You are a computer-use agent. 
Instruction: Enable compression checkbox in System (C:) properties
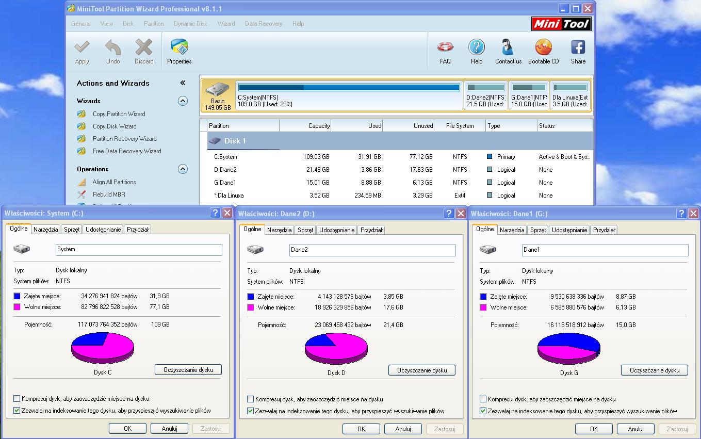tap(16, 399)
